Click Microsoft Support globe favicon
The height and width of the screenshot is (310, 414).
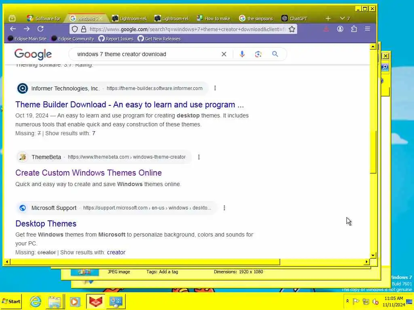[x=23, y=208]
